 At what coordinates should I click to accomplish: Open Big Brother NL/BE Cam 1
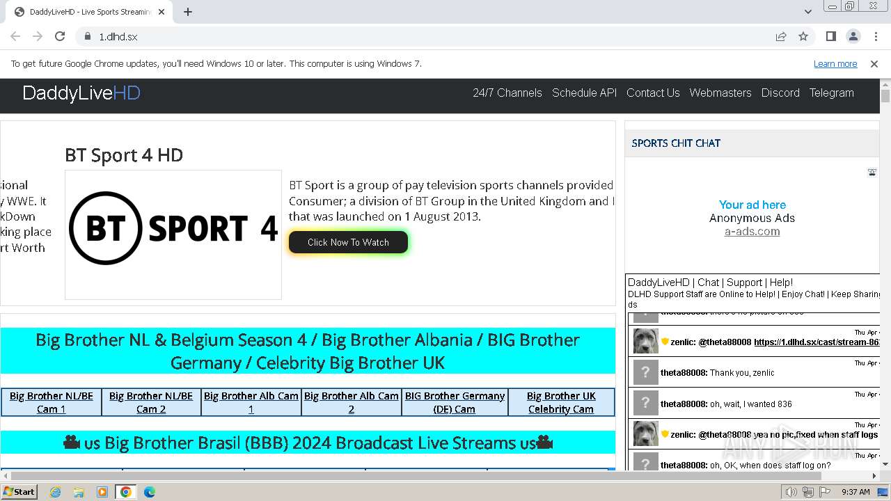pyautogui.click(x=52, y=402)
